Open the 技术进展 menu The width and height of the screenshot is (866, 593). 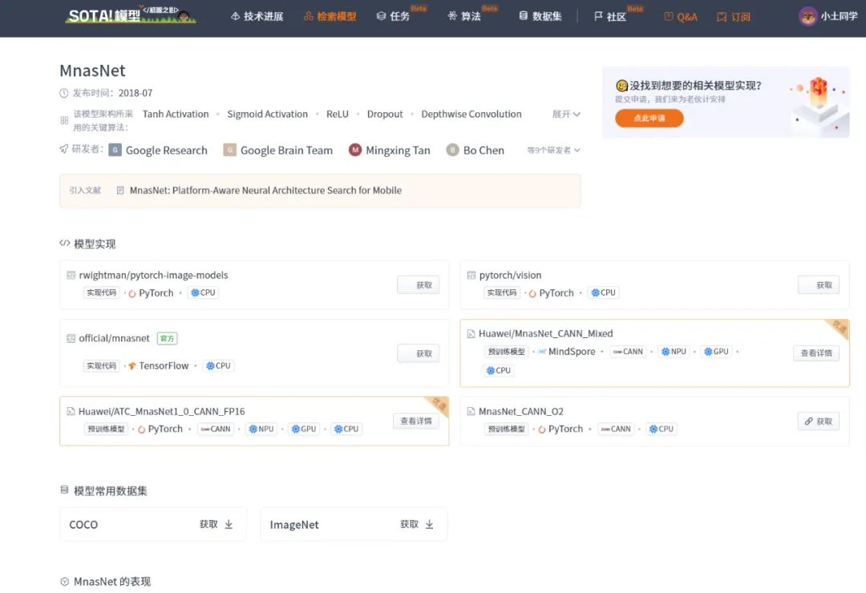[257, 17]
